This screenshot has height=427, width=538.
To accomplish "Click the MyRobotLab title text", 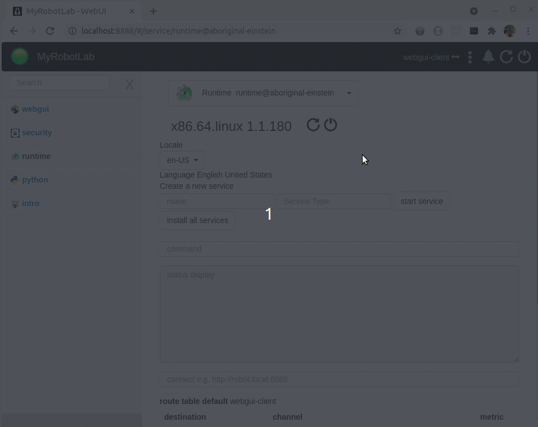I will (66, 57).
